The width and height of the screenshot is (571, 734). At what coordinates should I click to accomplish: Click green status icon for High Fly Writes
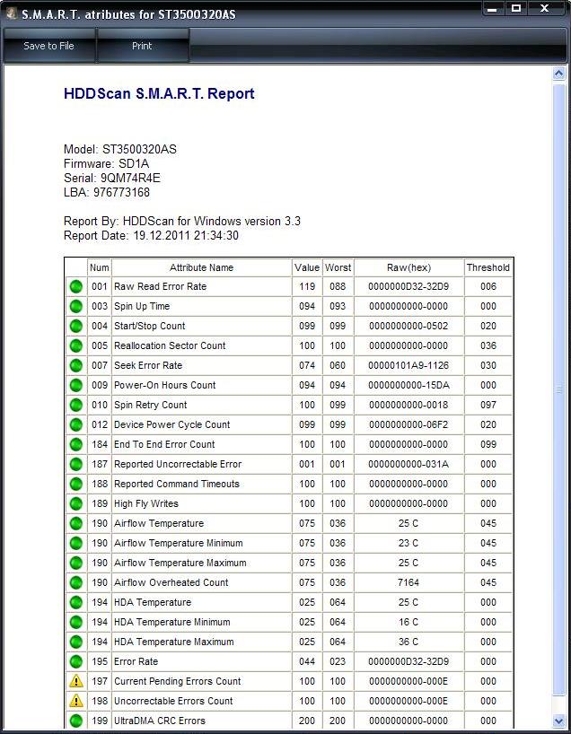pyautogui.click(x=76, y=503)
